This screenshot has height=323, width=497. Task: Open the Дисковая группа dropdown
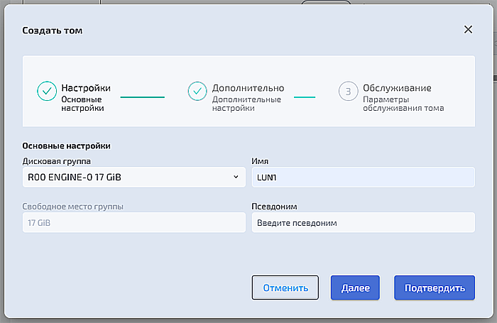pos(134,177)
